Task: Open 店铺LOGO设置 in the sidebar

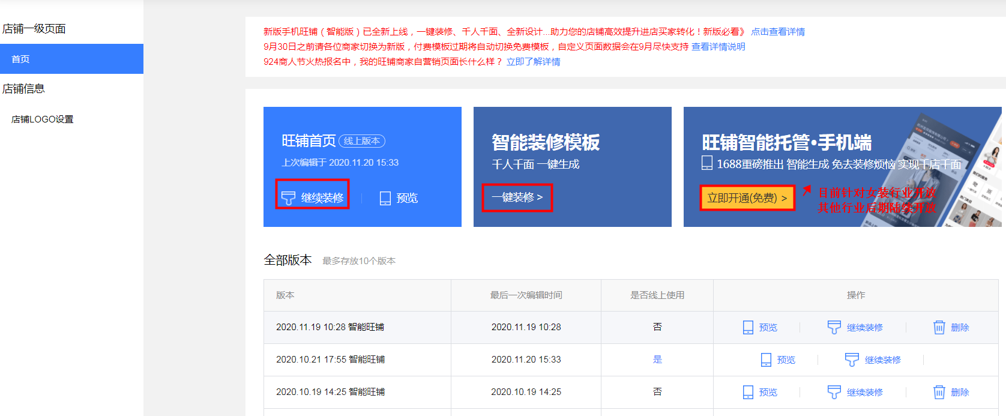Action: (42, 119)
